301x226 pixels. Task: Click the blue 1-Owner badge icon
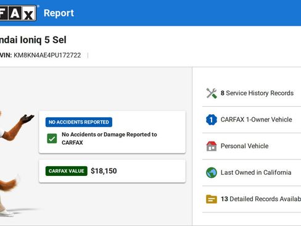click(212, 120)
